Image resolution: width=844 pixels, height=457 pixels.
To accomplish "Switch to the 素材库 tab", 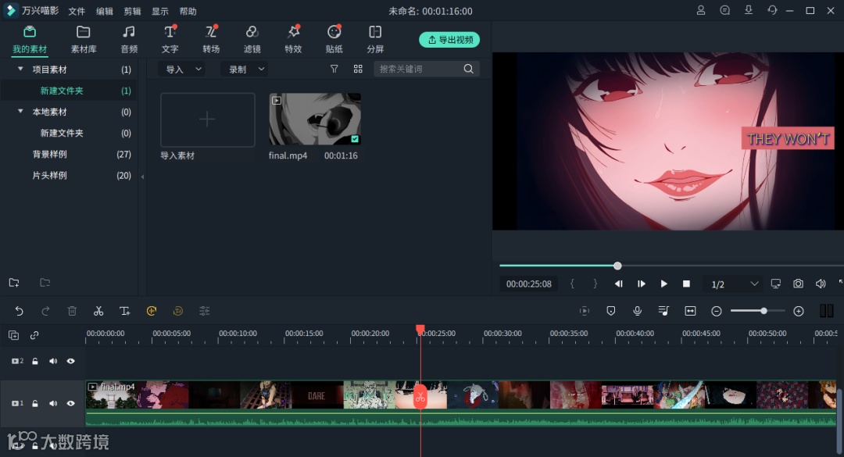I will (84, 40).
